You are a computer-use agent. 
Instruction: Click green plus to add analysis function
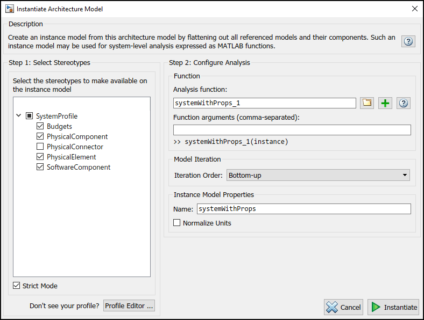click(385, 103)
